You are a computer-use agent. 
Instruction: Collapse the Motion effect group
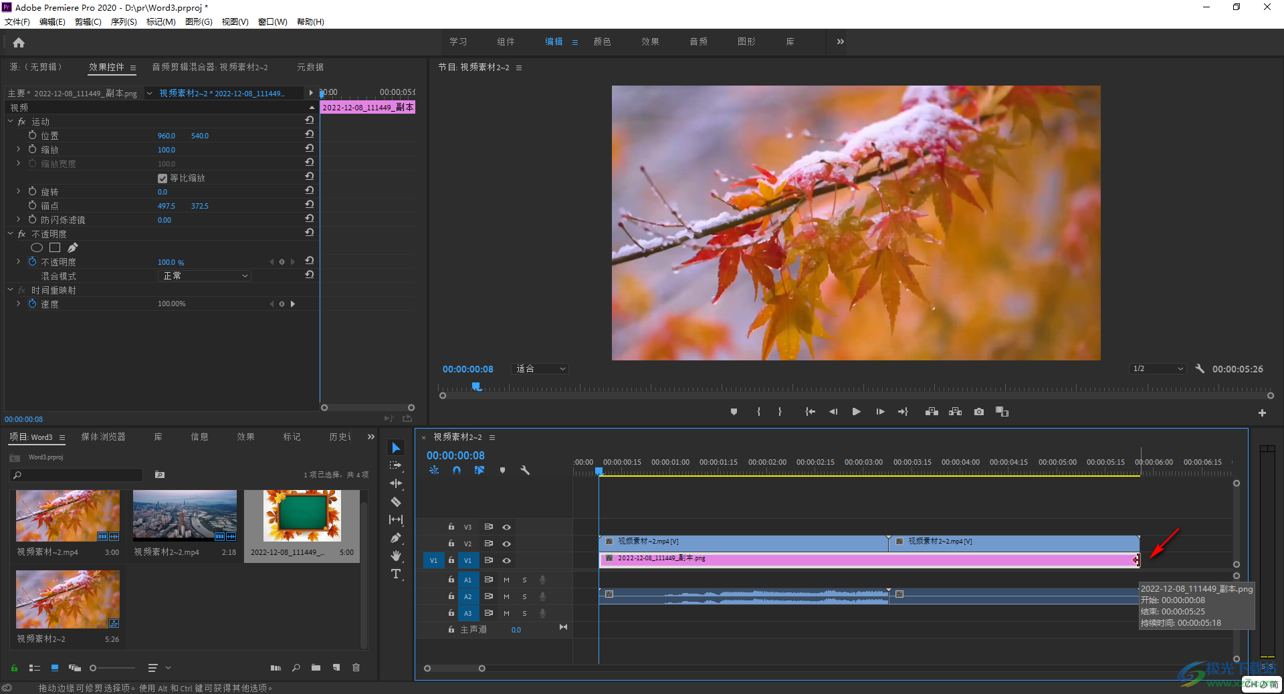pos(11,121)
